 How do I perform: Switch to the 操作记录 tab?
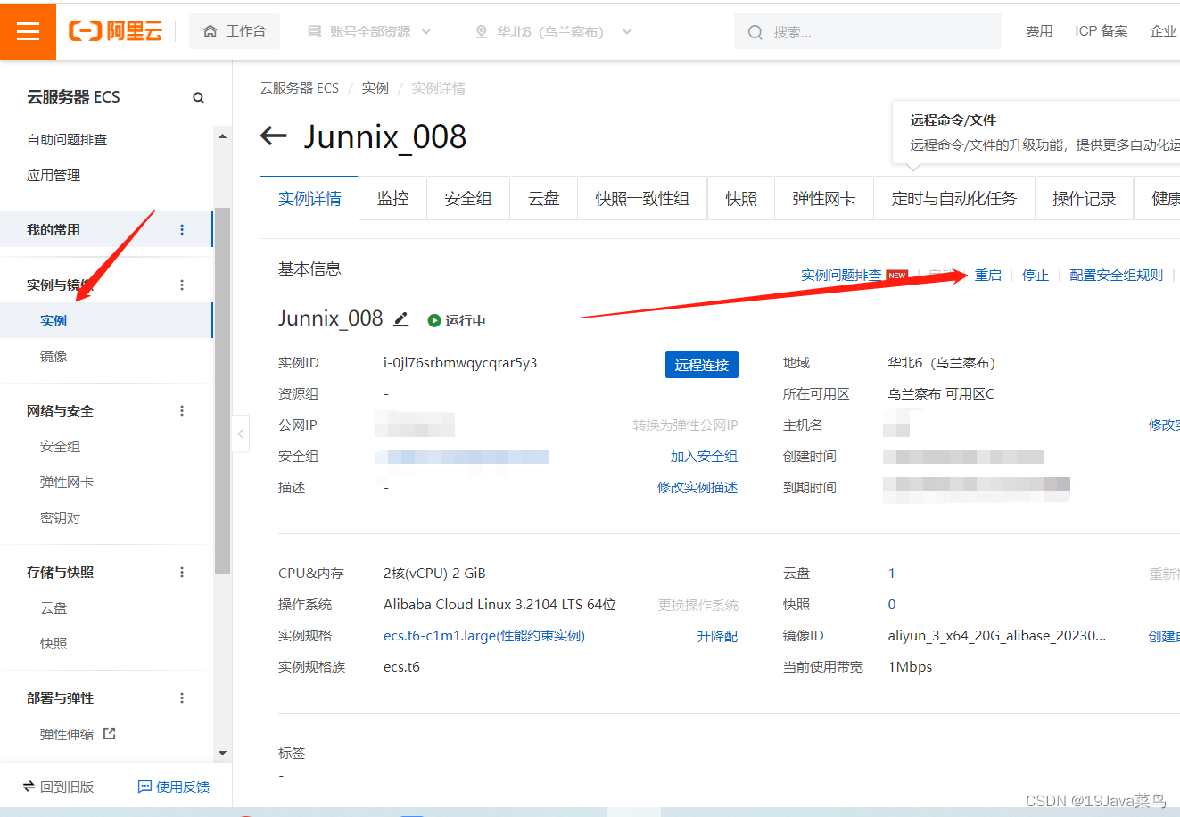[1084, 198]
